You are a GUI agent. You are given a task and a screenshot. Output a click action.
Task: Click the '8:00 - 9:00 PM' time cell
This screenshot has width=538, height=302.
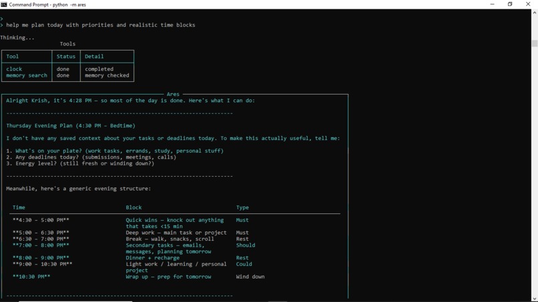(41, 258)
